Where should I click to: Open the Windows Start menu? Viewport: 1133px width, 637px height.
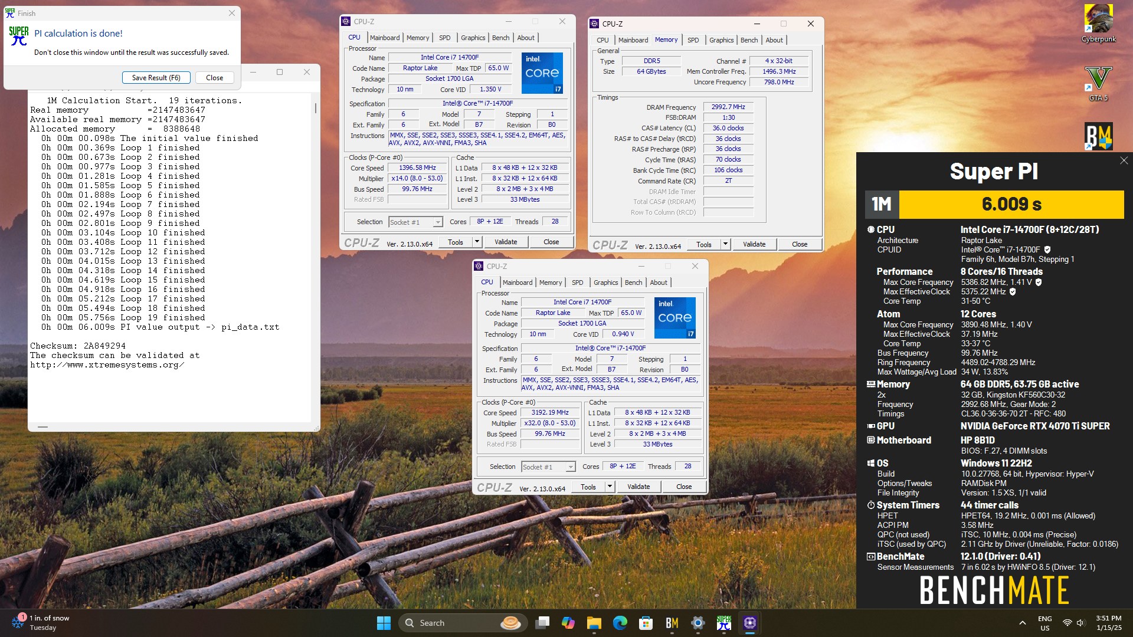coord(384,623)
